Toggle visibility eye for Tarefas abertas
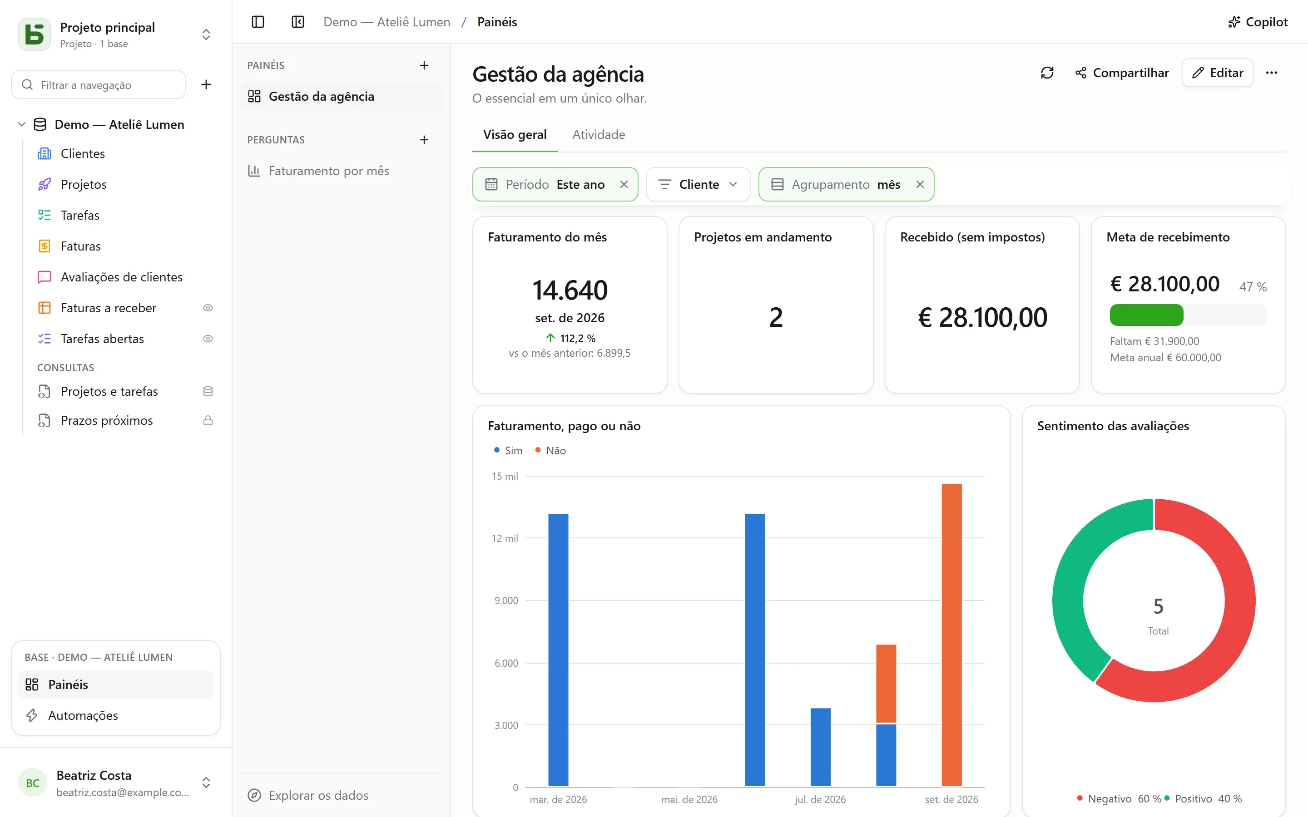 point(208,338)
